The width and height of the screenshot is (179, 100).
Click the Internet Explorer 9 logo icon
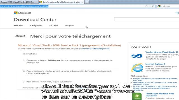[x=137, y=67]
